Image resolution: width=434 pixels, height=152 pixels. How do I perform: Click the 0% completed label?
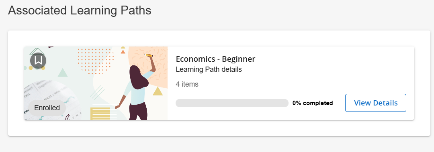(313, 103)
